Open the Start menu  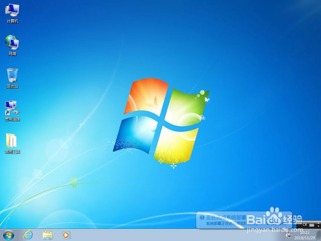[8, 235]
